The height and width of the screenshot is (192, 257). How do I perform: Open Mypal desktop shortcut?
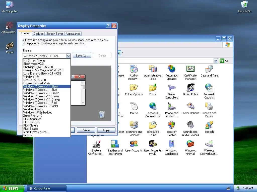tap(10, 48)
